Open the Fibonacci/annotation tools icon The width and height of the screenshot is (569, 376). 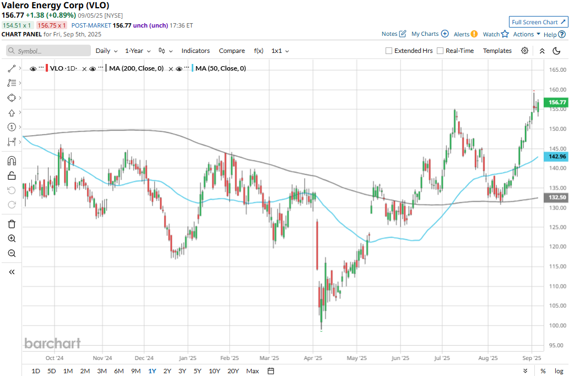click(x=12, y=83)
